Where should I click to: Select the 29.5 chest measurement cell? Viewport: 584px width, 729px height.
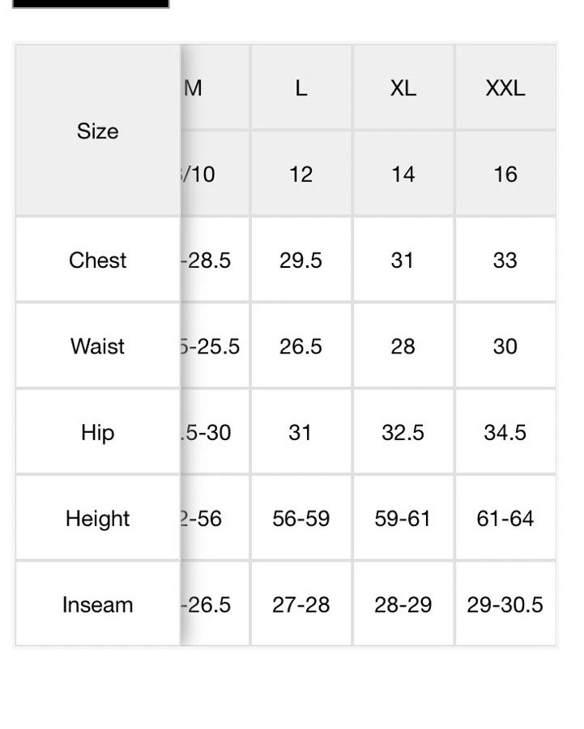point(301,260)
